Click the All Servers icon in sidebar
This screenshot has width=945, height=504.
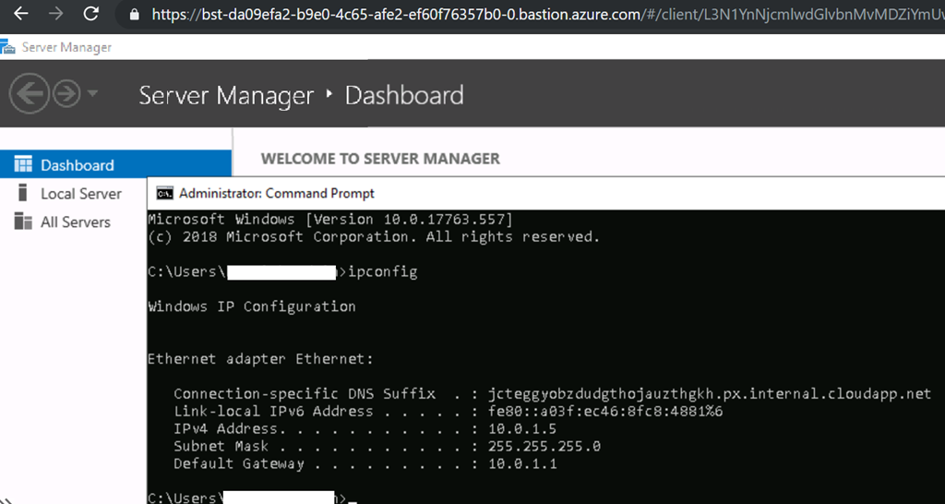(23, 222)
